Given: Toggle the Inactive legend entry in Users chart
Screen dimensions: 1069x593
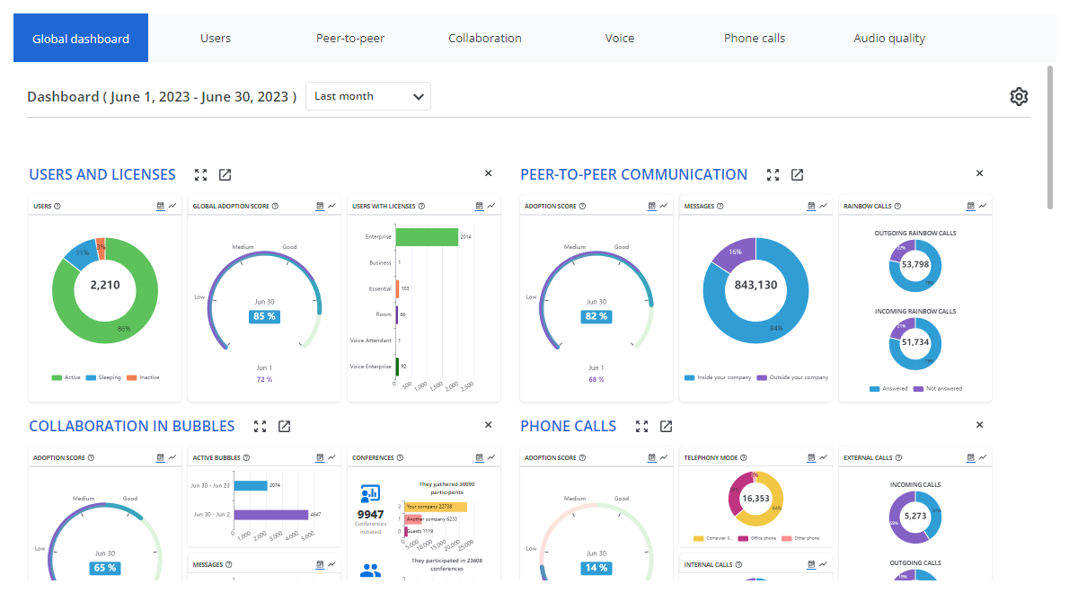Looking at the screenshot, I should 143,377.
